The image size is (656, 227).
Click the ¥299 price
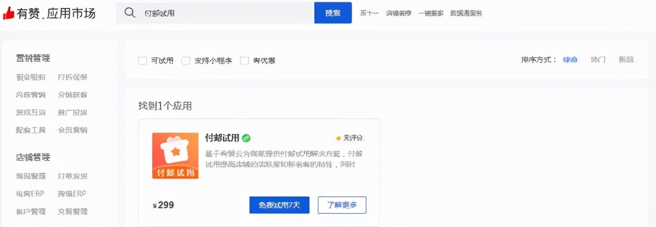tap(164, 205)
